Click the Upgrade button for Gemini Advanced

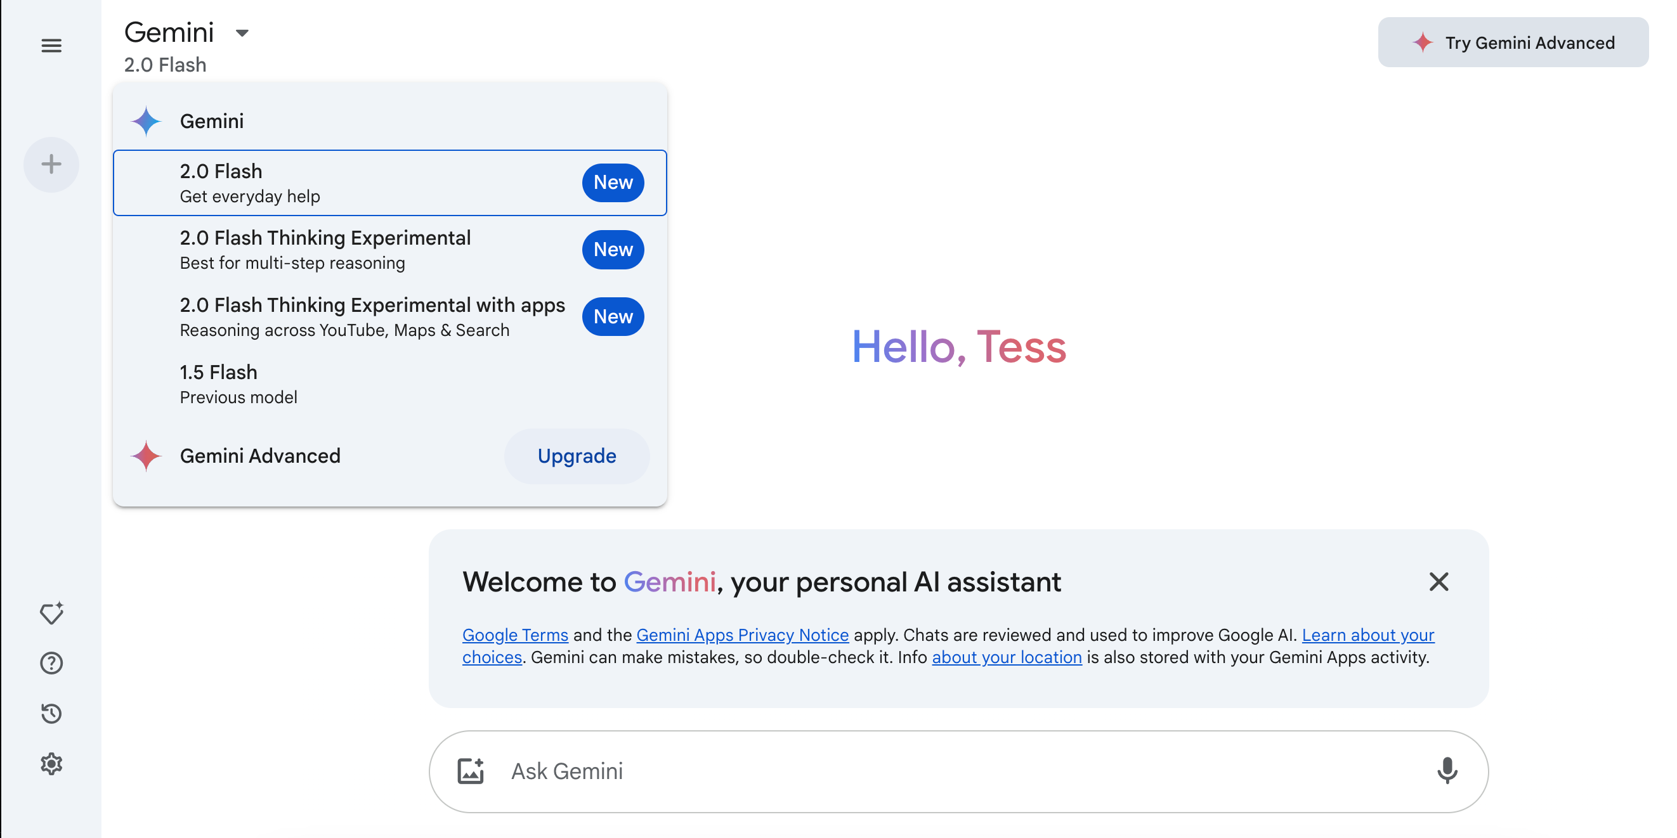coord(578,456)
